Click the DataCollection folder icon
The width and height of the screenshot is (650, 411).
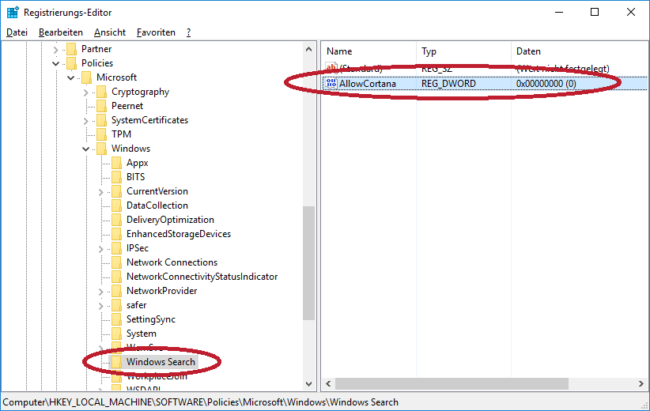point(116,205)
